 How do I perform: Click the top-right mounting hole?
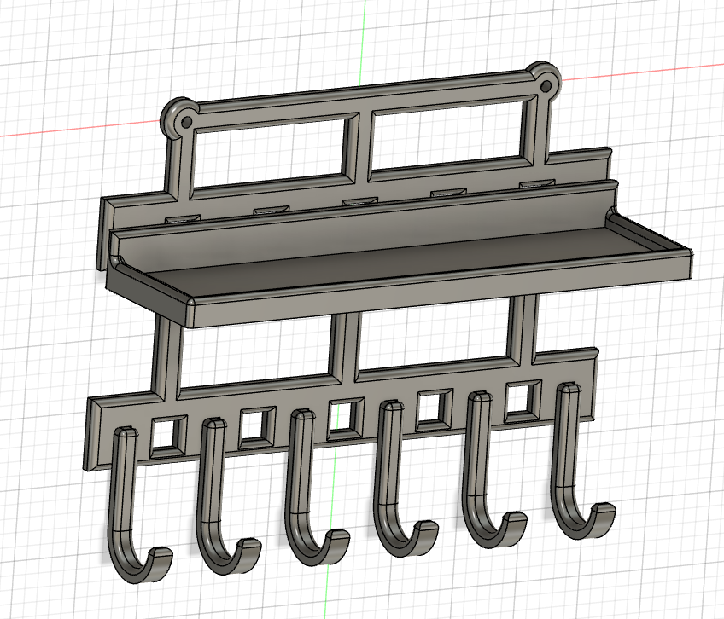click(x=546, y=86)
